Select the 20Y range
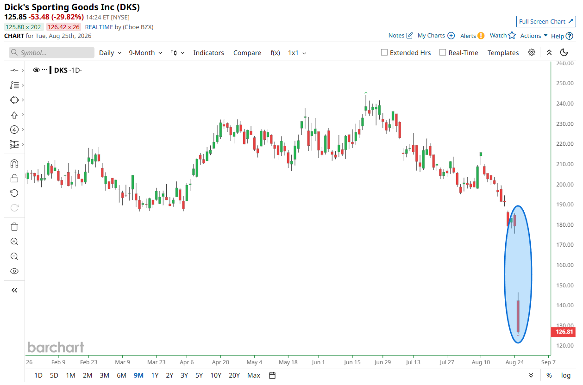Viewport: 583px width, 385px height. [234, 375]
